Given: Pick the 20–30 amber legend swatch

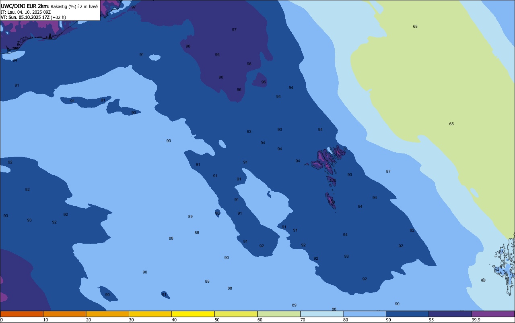Looking at the screenshot, I should pyautogui.click(x=107, y=314).
